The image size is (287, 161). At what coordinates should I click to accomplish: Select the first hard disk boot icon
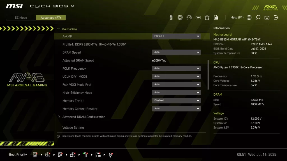coord(35,155)
